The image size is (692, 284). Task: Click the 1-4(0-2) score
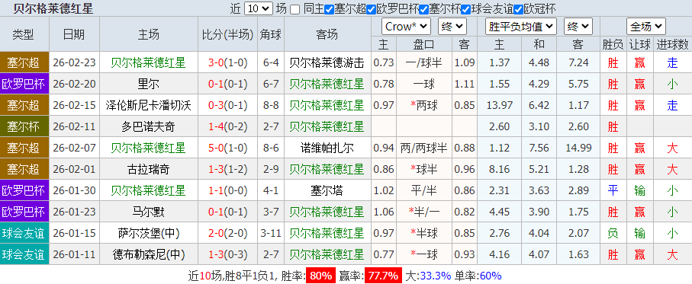coord(227,126)
